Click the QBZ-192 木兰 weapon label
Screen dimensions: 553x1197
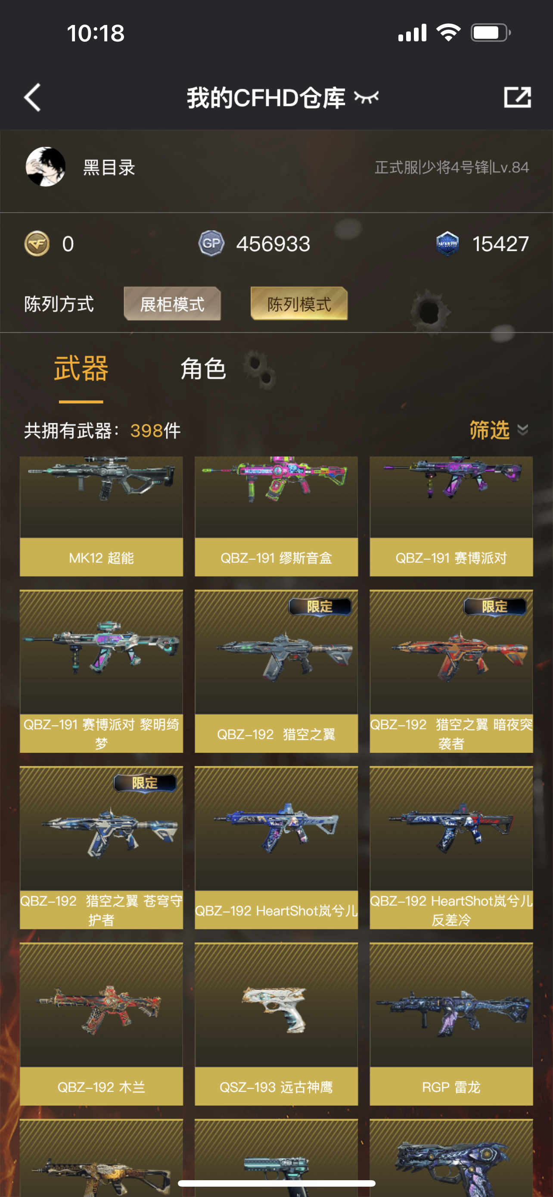tap(101, 1087)
